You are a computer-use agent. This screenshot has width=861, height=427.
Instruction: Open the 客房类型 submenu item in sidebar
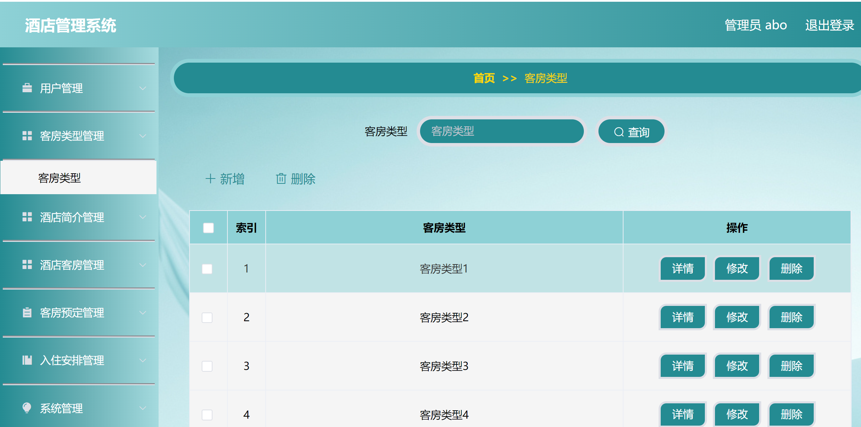[x=59, y=178]
